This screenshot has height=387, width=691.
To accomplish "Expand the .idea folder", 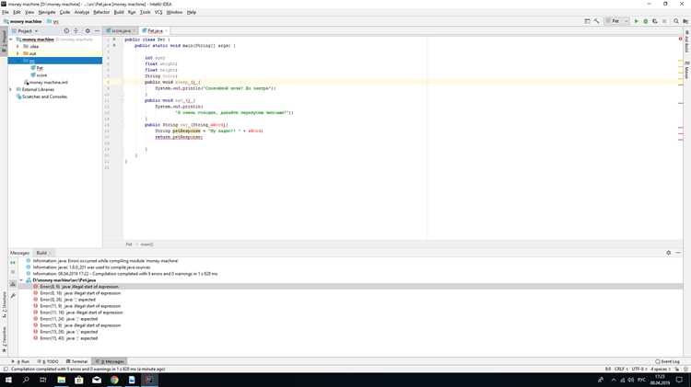I will click(18, 47).
